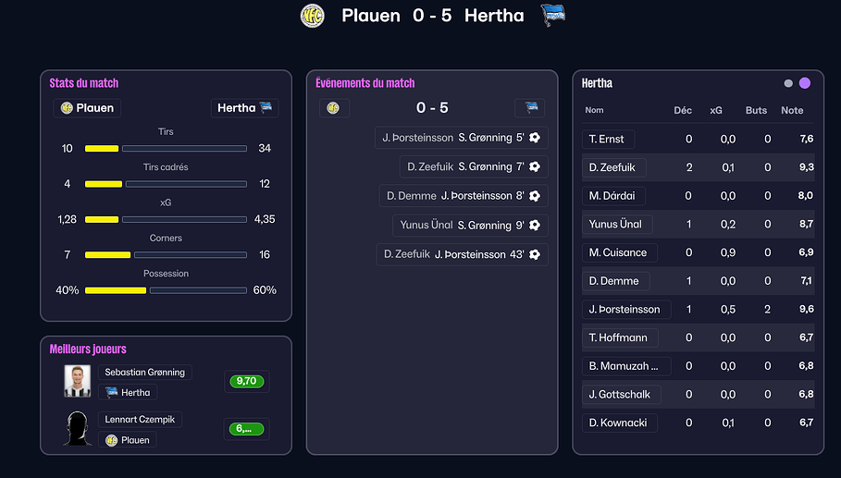Sort the table by xG column
Screen dimensions: 841x478
(x=716, y=110)
